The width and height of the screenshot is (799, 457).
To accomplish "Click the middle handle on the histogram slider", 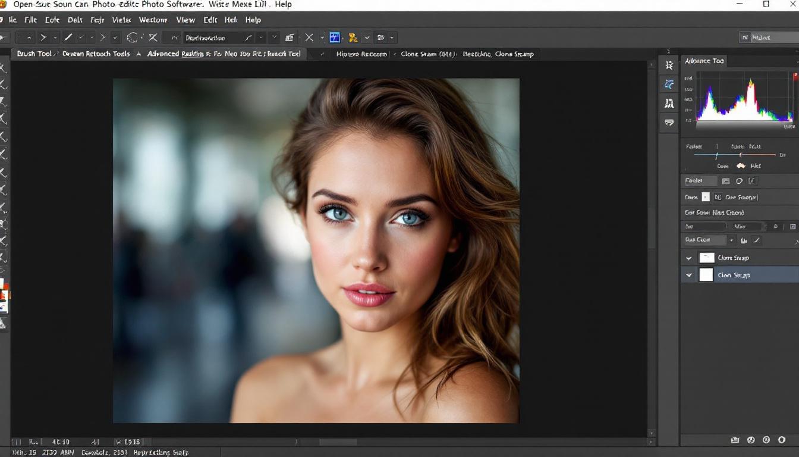I will [x=740, y=155].
